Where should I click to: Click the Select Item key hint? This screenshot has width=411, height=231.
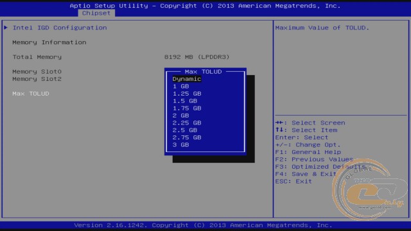306,130
